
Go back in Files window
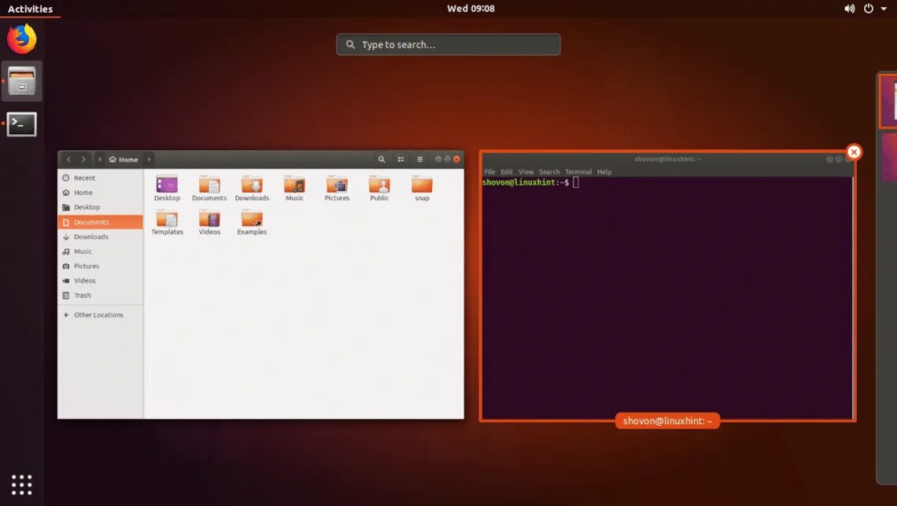(68, 159)
